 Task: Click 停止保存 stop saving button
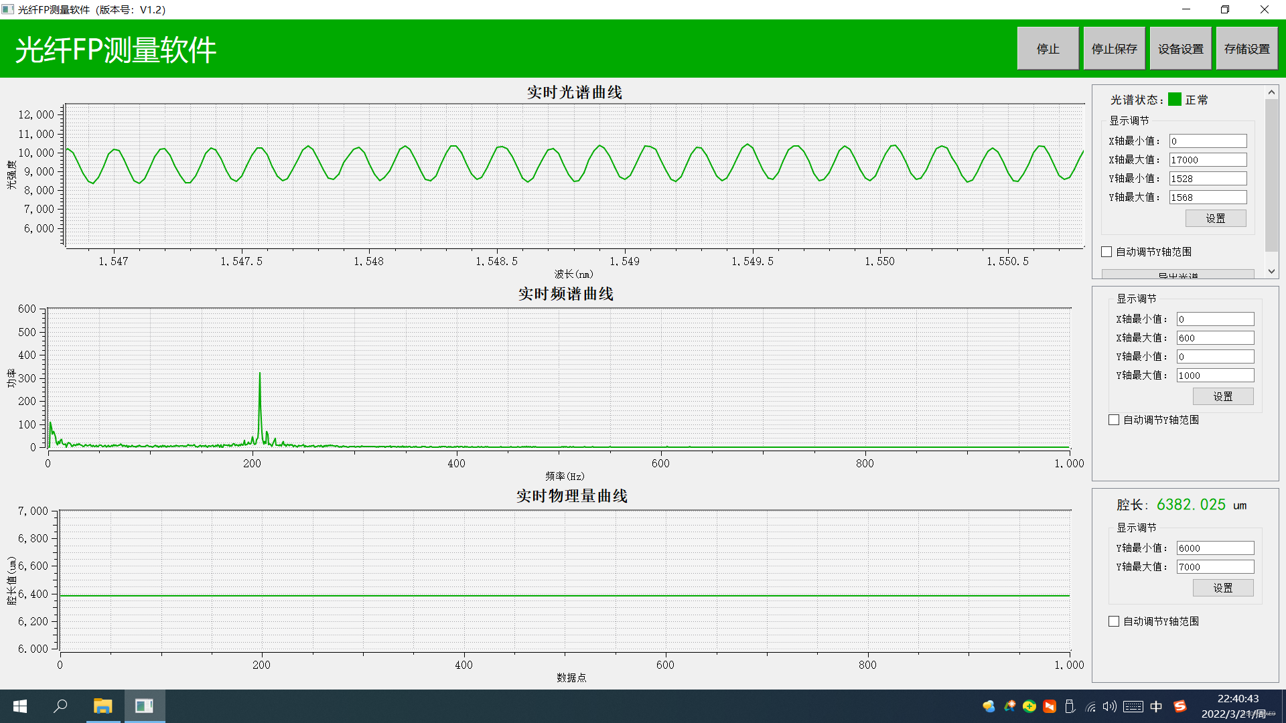[1114, 49]
